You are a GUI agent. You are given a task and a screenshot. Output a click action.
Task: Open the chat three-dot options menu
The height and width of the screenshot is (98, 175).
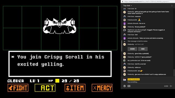pyautogui.click(x=172, y=5)
